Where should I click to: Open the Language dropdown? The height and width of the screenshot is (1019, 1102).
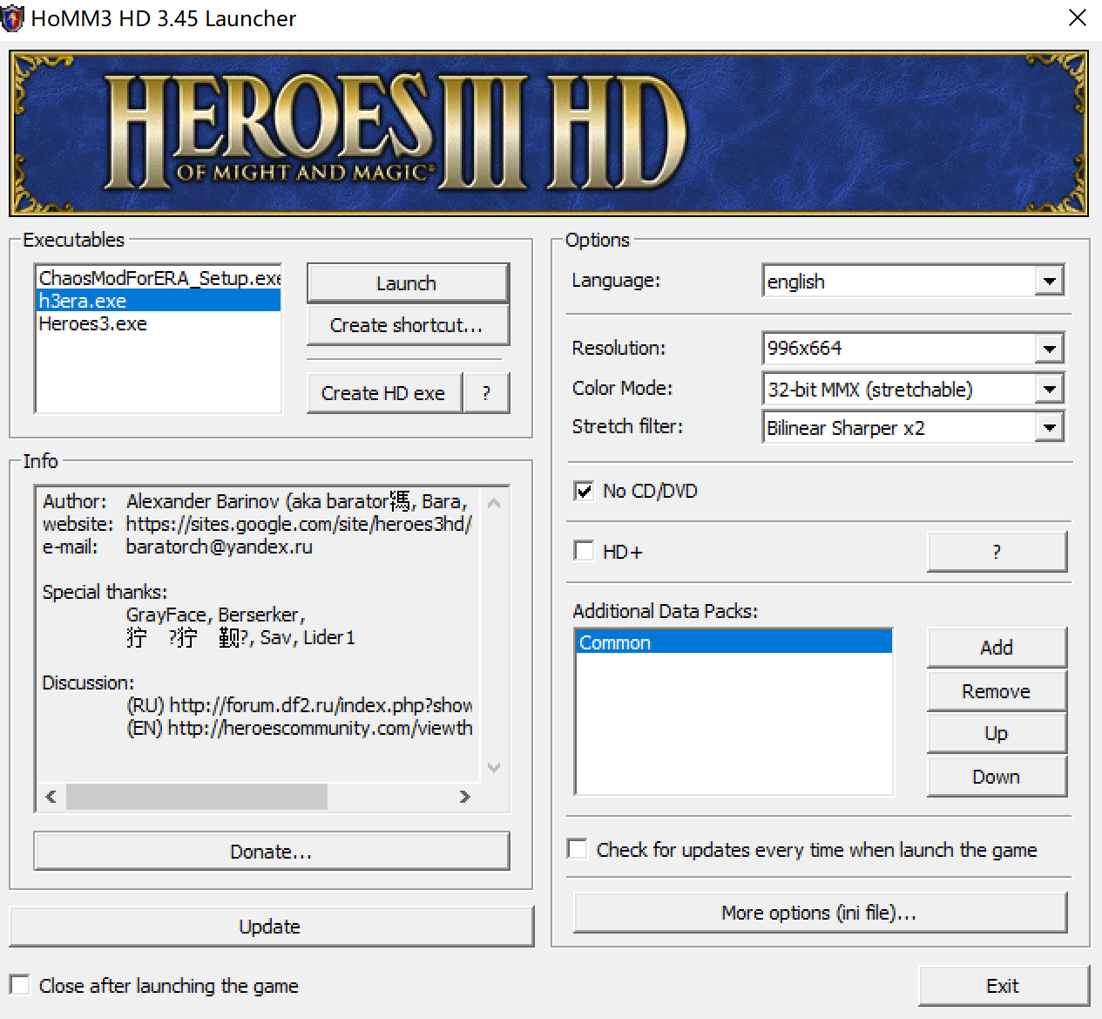[x=1050, y=281]
